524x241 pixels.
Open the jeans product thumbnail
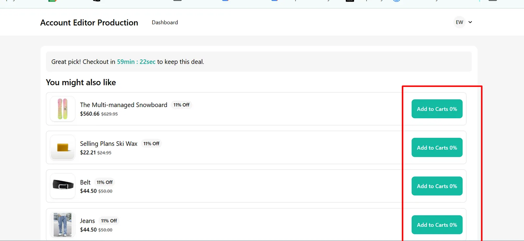[x=63, y=225]
